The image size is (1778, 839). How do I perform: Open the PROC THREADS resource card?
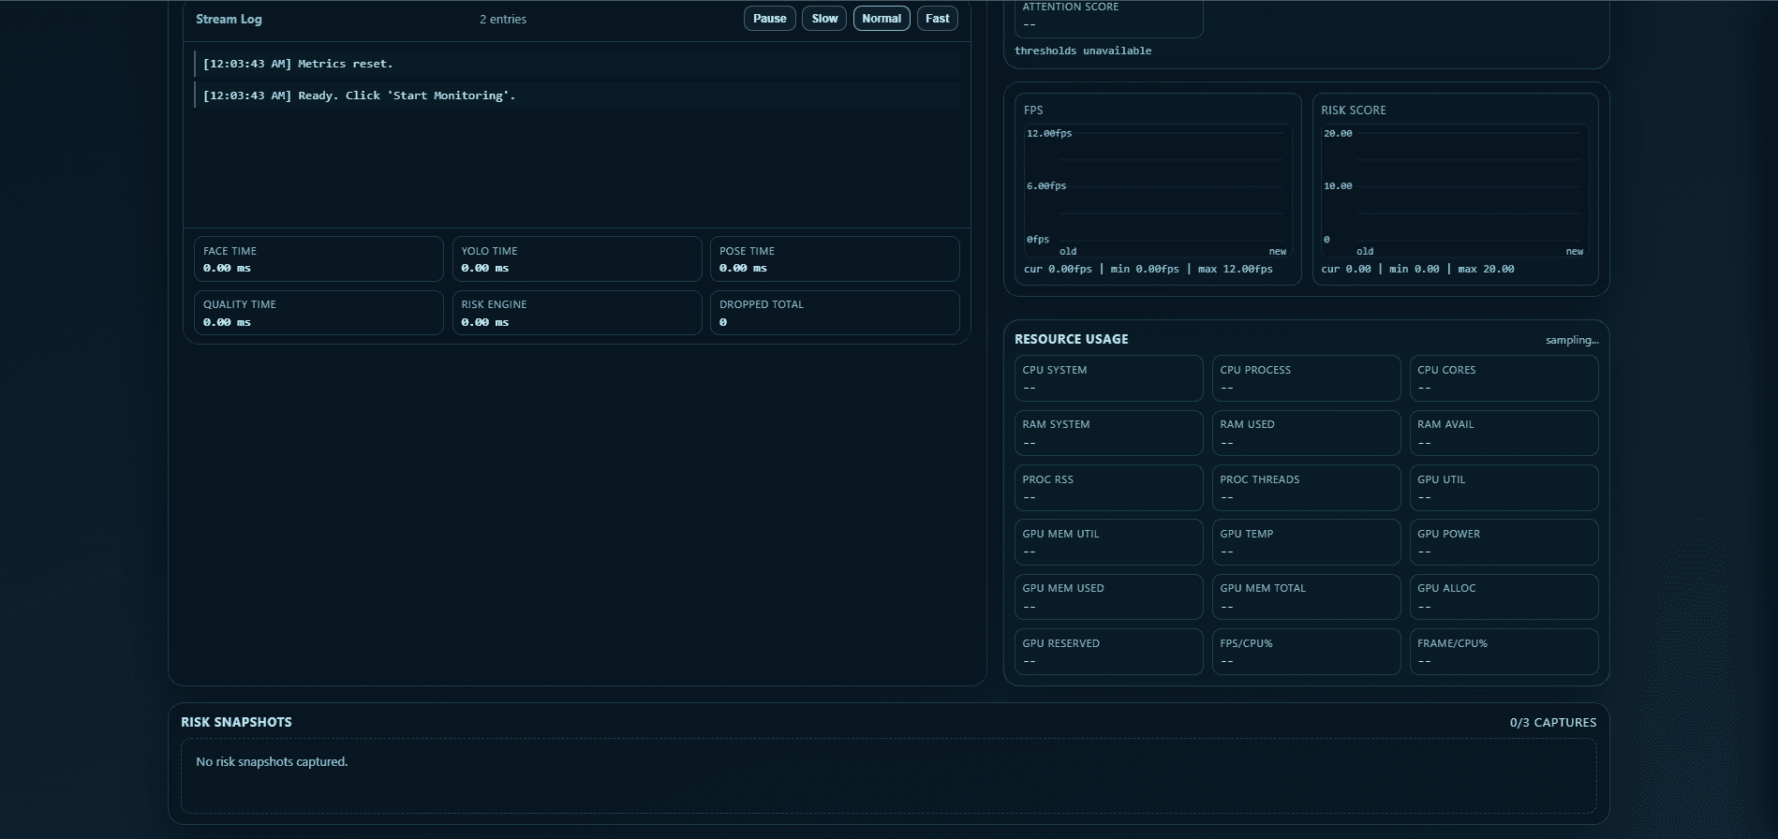[1307, 488]
